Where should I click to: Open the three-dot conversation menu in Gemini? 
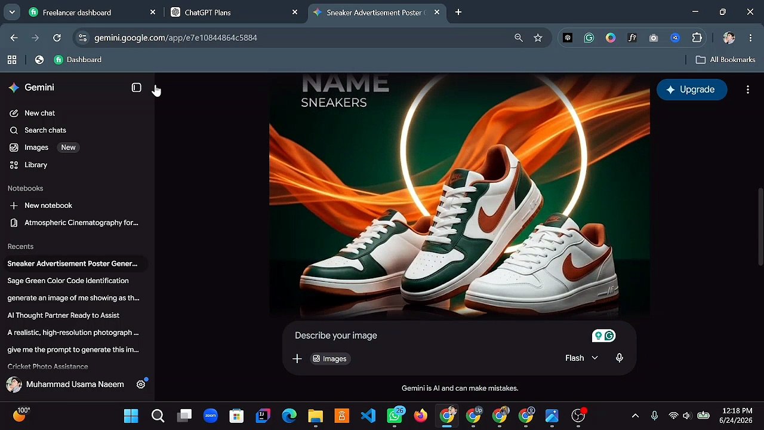click(748, 90)
